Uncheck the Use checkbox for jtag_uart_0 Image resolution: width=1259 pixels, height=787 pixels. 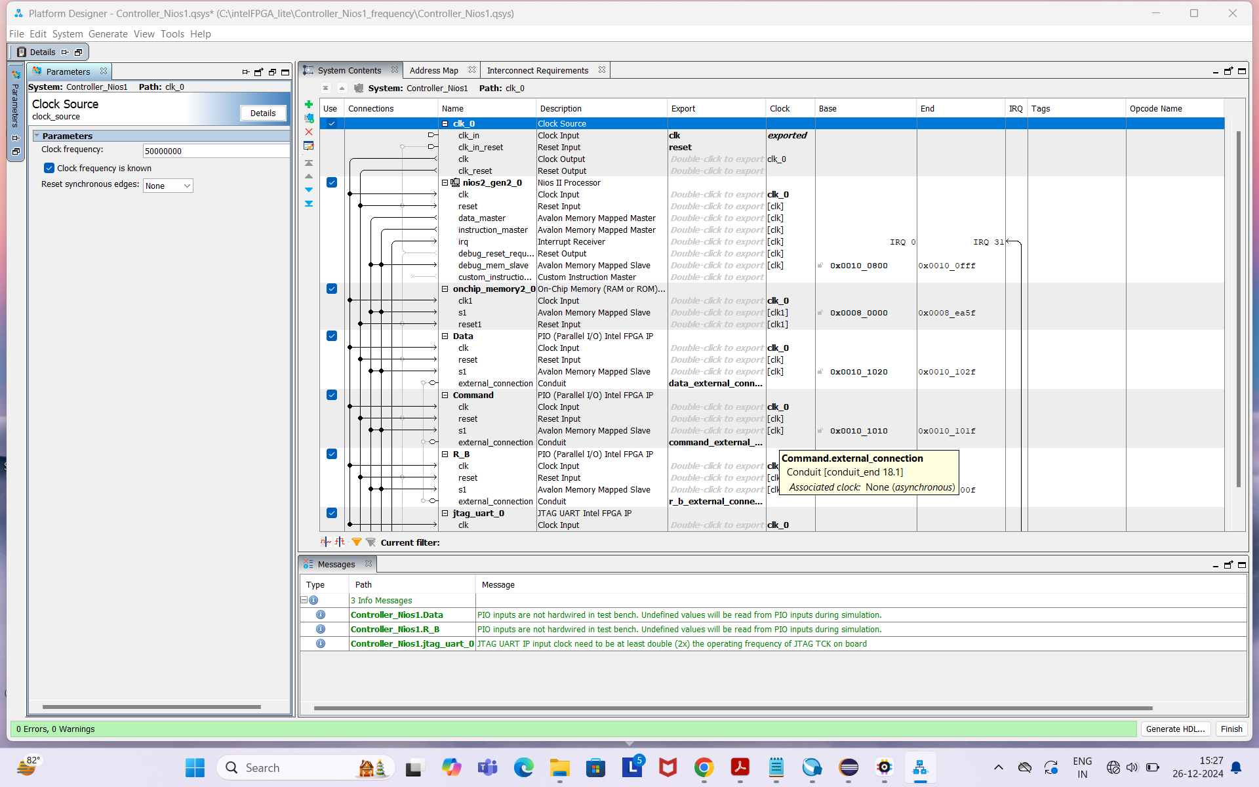pos(332,513)
